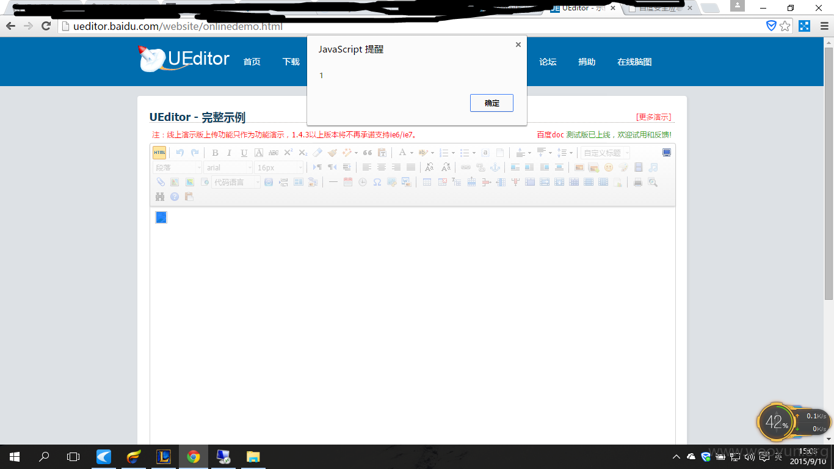The height and width of the screenshot is (469, 834).
Task: Open the 在线脑图 navigation item
Action: (x=634, y=62)
